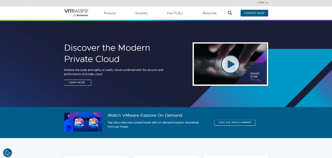The image size is (332, 158).
Task: Click the CONTACT SALES button
Action: coord(254,13)
